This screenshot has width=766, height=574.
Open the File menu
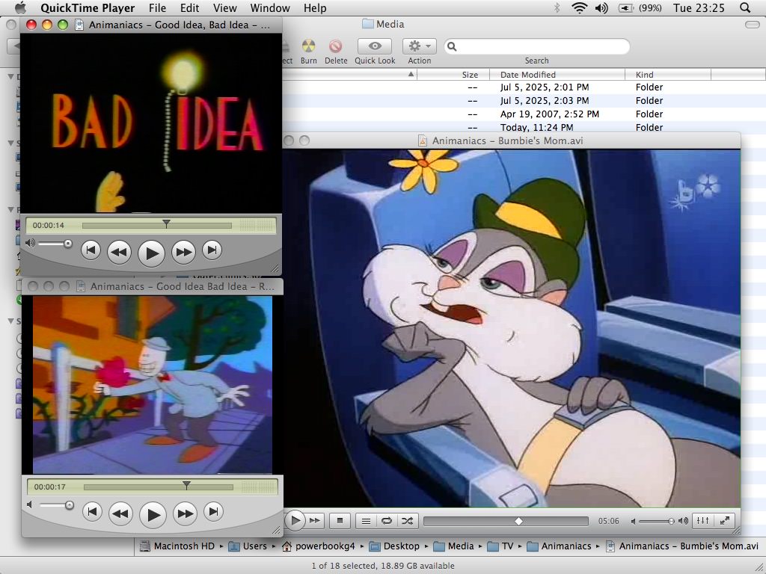[x=157, y=7]
